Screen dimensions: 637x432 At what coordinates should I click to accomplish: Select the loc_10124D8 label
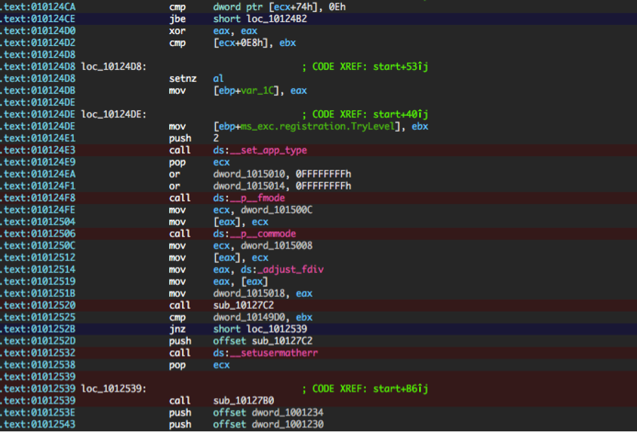[x=114, y=66]
